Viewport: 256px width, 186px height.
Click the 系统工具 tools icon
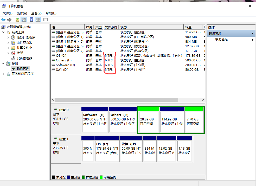[x=8, y=32]
